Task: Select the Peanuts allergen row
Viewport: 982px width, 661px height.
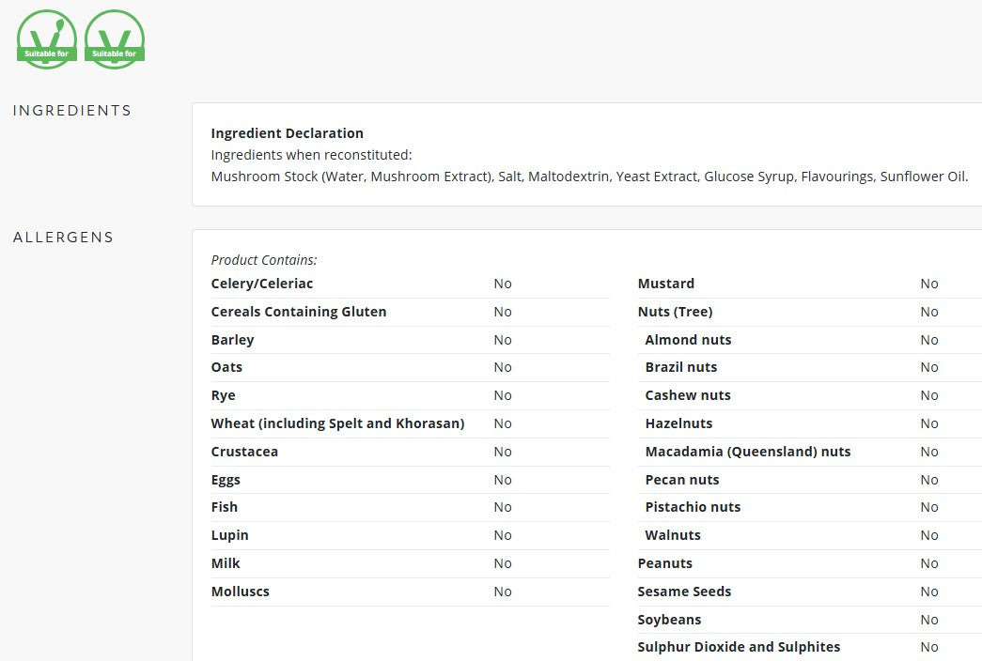Action: [808, 563]
